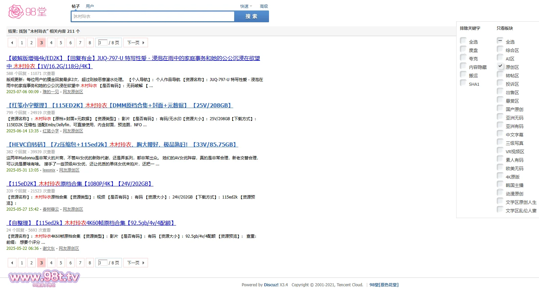
Task: Open the Discuz! footer link
Action: click(271, 285)
